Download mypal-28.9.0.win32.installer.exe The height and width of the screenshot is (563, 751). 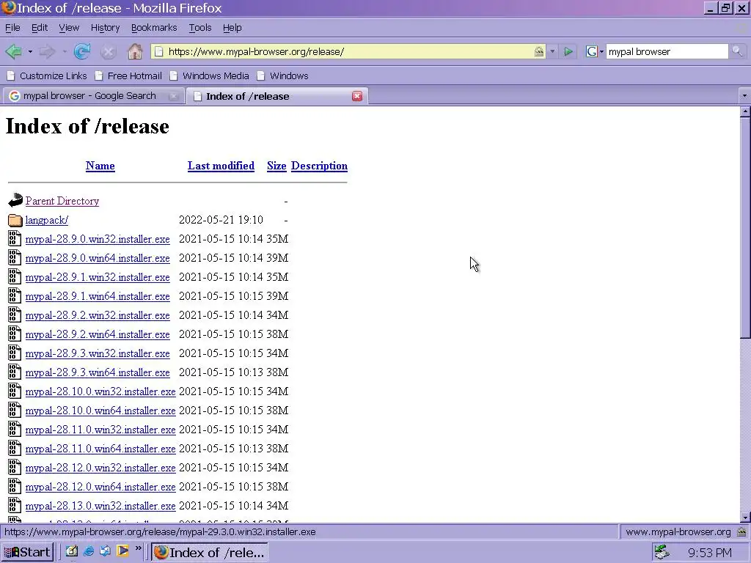tap(98, 239)
